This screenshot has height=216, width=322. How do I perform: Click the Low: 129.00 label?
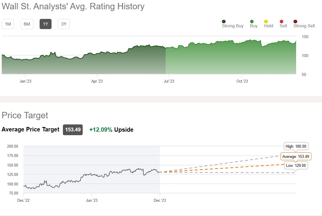296,165
